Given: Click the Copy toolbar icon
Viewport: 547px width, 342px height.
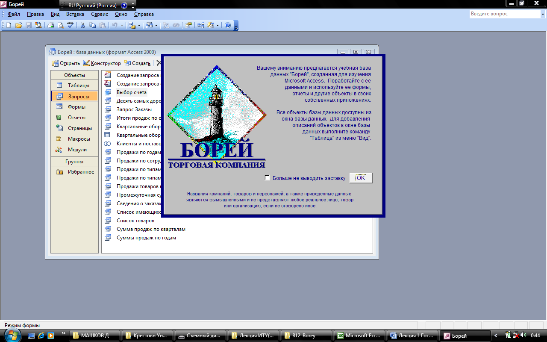Looking at the screenshot, I should pyautogui.click(x=93, y=25).
